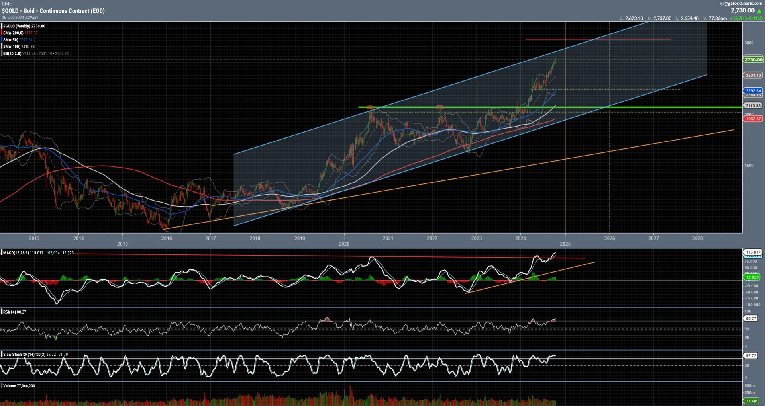Image resolution: width=765 pixels, height=406 pixels.
Task: Click the red SMA(200) 1957.37 price tag
Action: tap(753, 119)
